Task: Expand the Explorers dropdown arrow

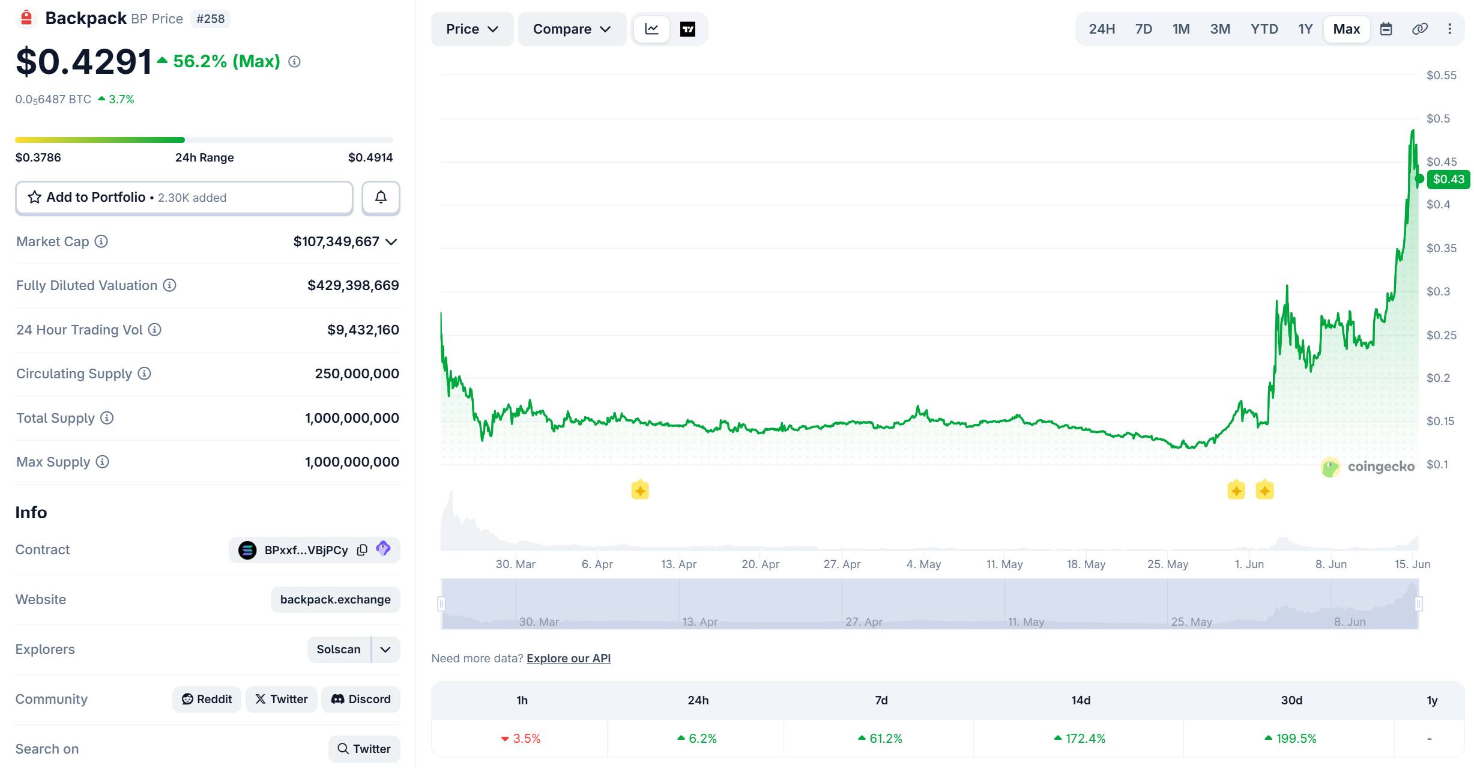Action: click(x=385, y=650)
